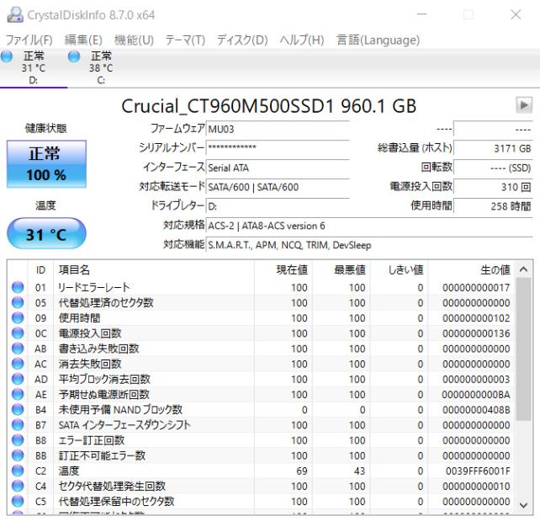The image size is (540, 522).
Task: Open the テーマ(T) menu
Action: pyautogui.click(x=185, y=40)
